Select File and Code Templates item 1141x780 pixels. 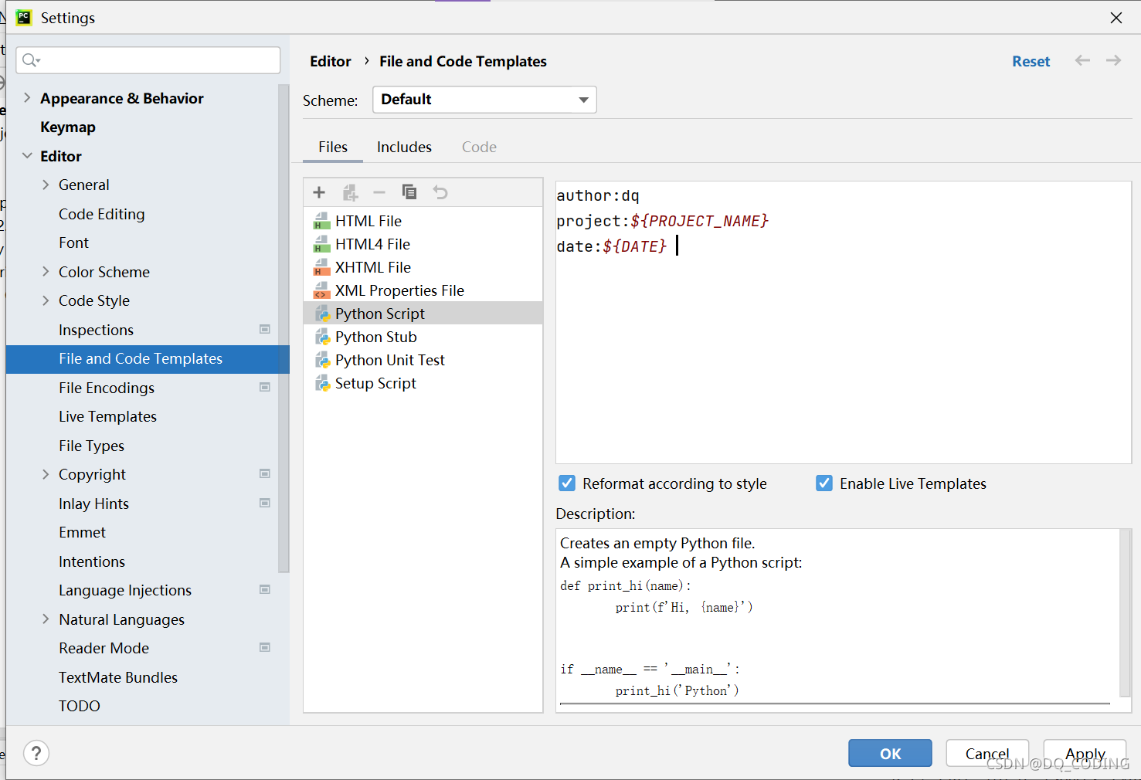tap(148, 359)
